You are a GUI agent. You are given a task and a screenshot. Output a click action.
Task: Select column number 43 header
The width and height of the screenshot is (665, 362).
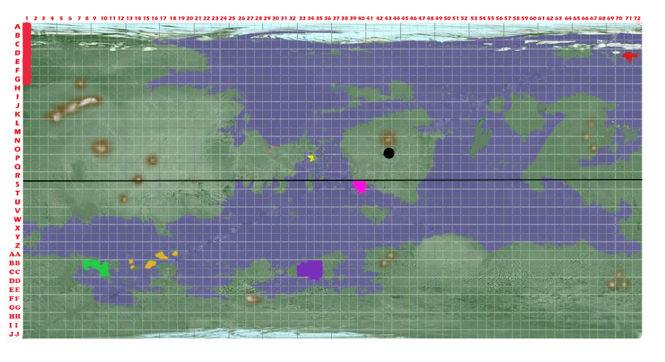388,18
